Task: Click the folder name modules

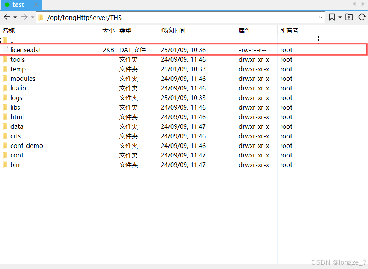Action: [23, 79]
